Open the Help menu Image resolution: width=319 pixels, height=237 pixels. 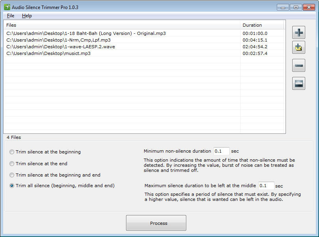27,16
